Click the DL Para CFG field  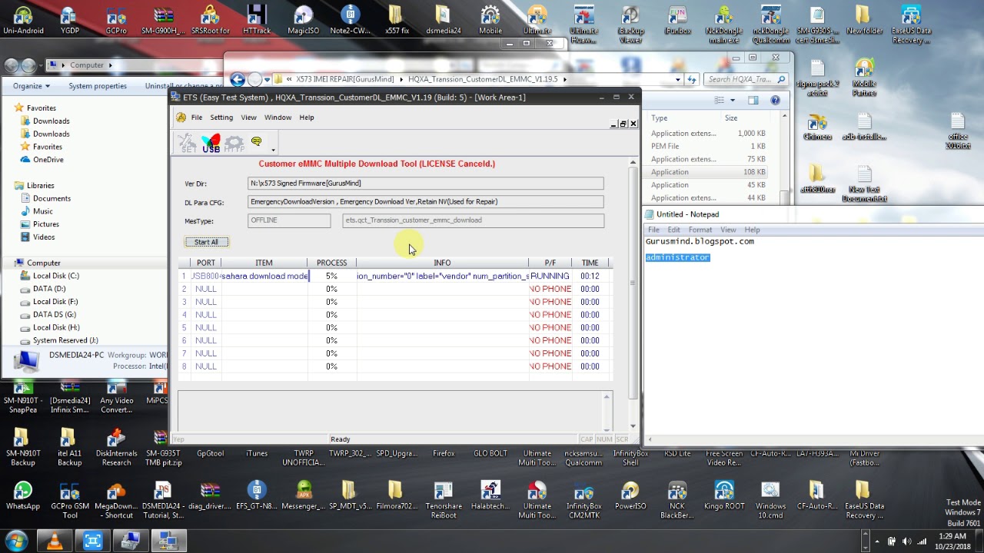[x=426, y=202]
